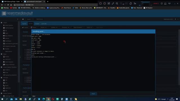180x101 pixels.
Task: Close the Installing yacht dialog via Kapat
Action: pyautogui.click(x=93, y=94)
